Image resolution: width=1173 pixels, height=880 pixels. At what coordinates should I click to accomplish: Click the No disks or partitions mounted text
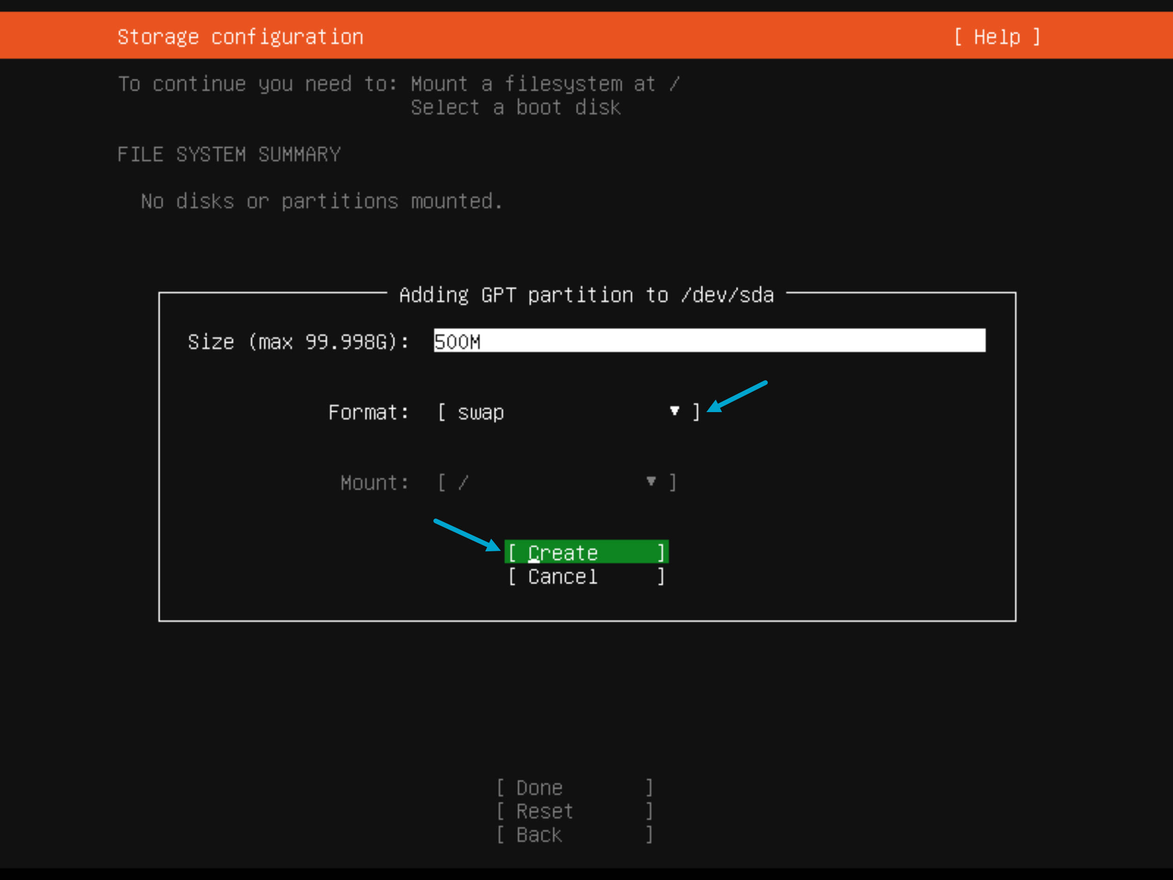321,202
